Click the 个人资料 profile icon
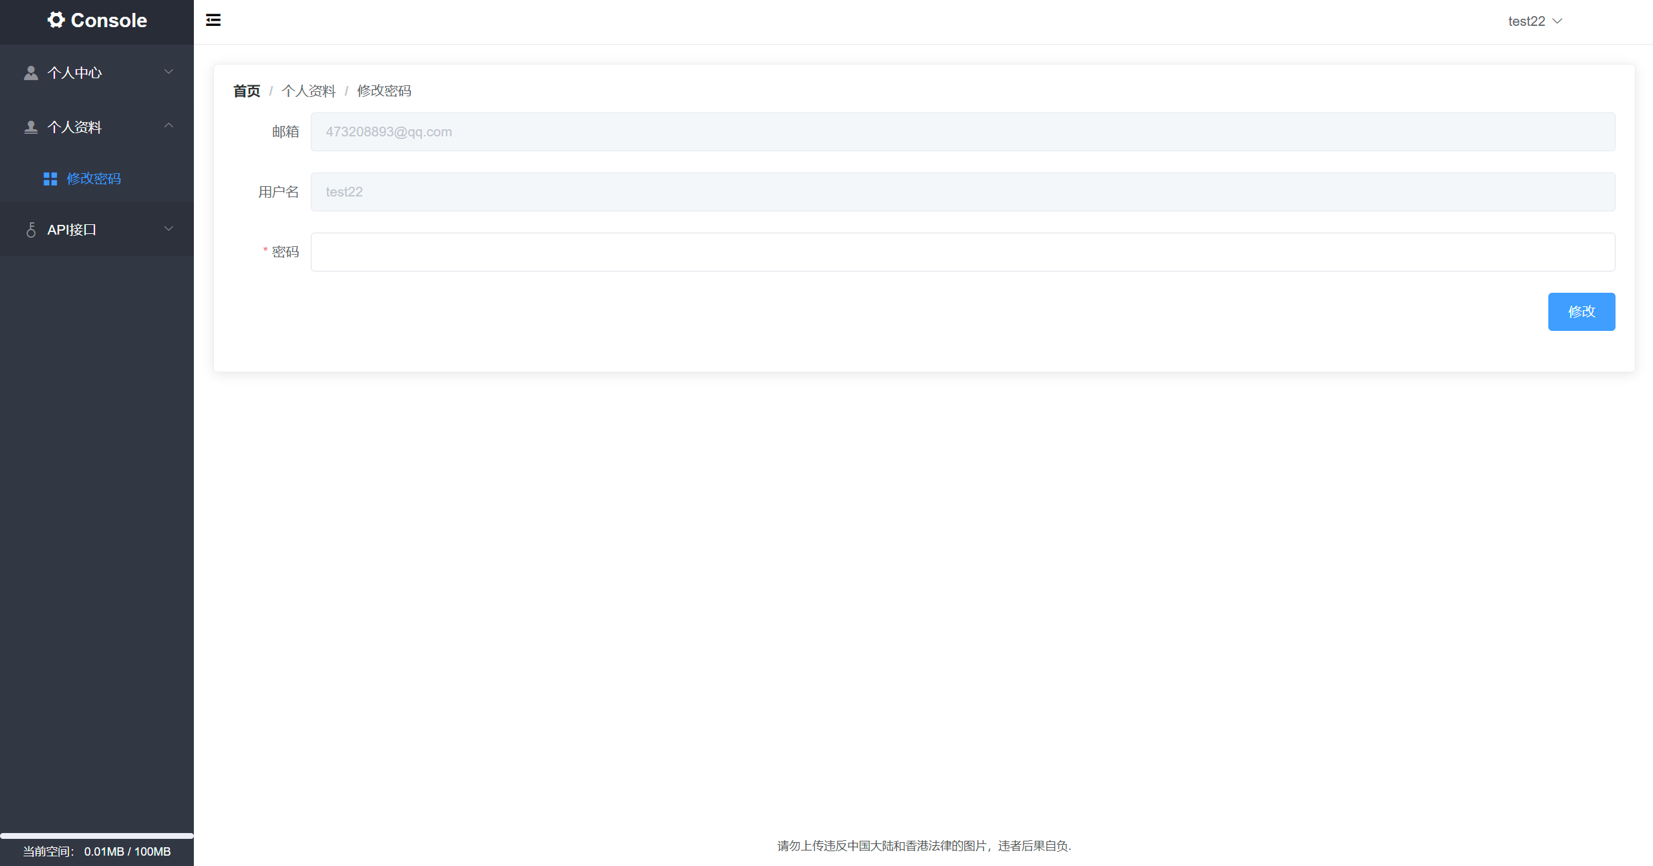 click(30, 127)
